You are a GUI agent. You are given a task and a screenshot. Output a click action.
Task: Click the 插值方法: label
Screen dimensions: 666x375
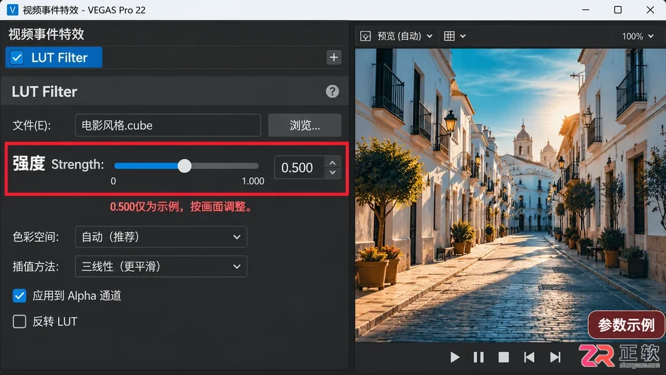pos(36,267)
